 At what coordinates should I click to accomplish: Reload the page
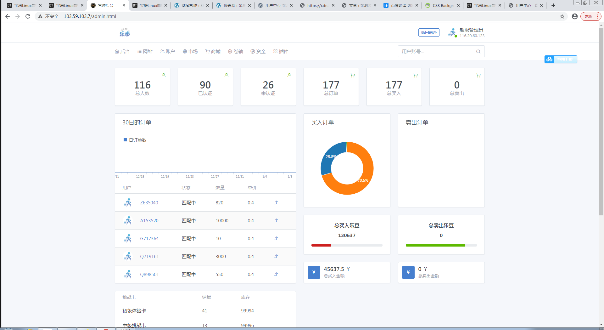click(28, 16)
